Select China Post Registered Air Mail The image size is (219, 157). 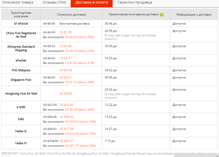(21, 35)
